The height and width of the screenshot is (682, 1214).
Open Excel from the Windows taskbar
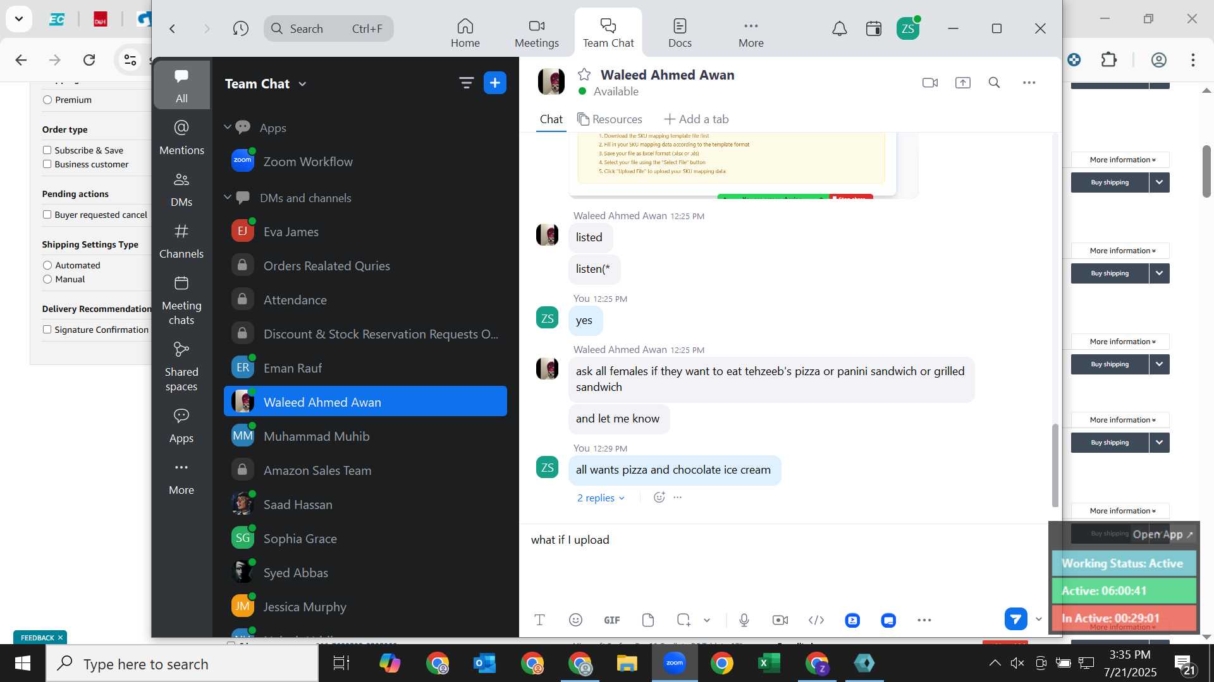[769, 663]
